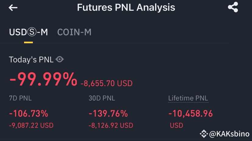This screenshot has width=252, height=141.
Task: Tap the -99.99% today's PNL percentage
Action: 43,79
